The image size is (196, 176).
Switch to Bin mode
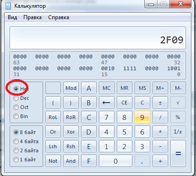pyautogui.click(x=21, y=116)
